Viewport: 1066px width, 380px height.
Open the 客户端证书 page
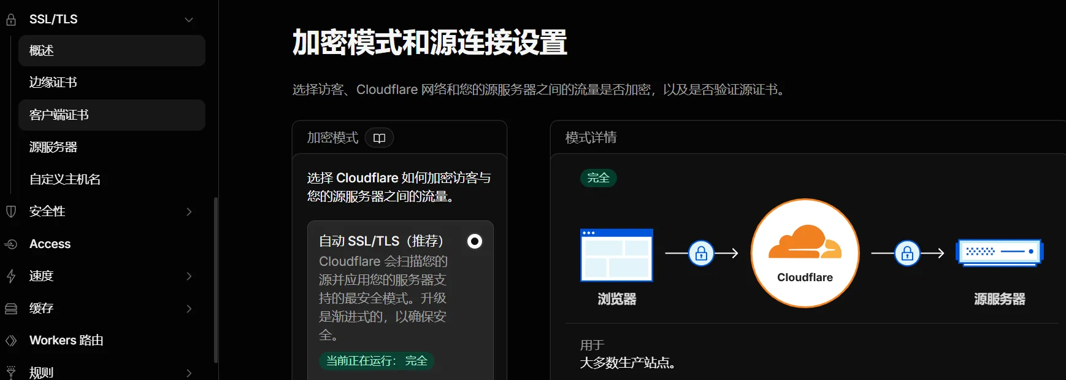click(112, 115)
